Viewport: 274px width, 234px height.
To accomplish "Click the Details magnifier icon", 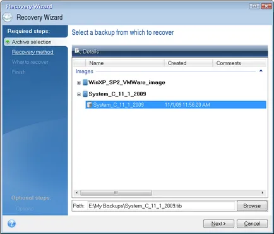I will pyautogui.click(x=78, y=51).
